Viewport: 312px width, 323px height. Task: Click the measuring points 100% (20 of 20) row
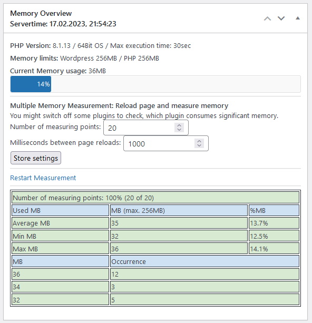coord(155,198)
